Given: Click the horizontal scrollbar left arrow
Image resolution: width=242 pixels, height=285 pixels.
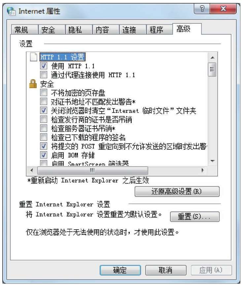Looking at the screenshot, I should [x=32, y=170].
